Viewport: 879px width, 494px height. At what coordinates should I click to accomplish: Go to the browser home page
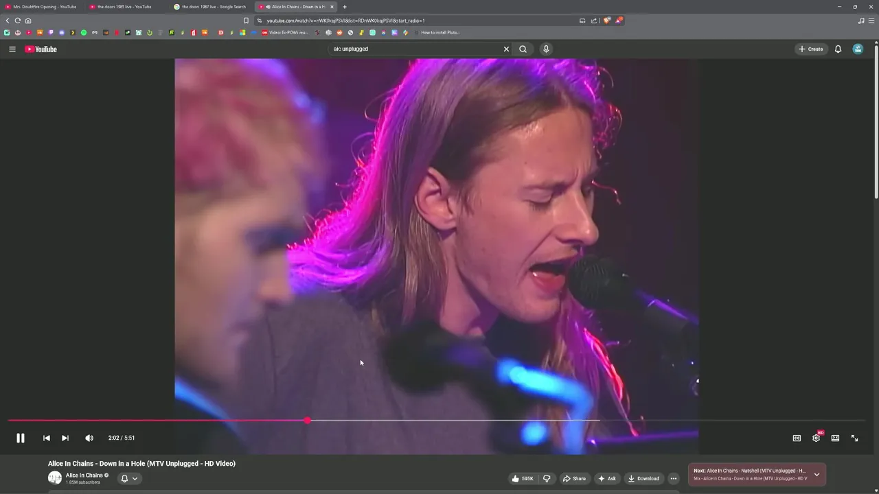28,21
